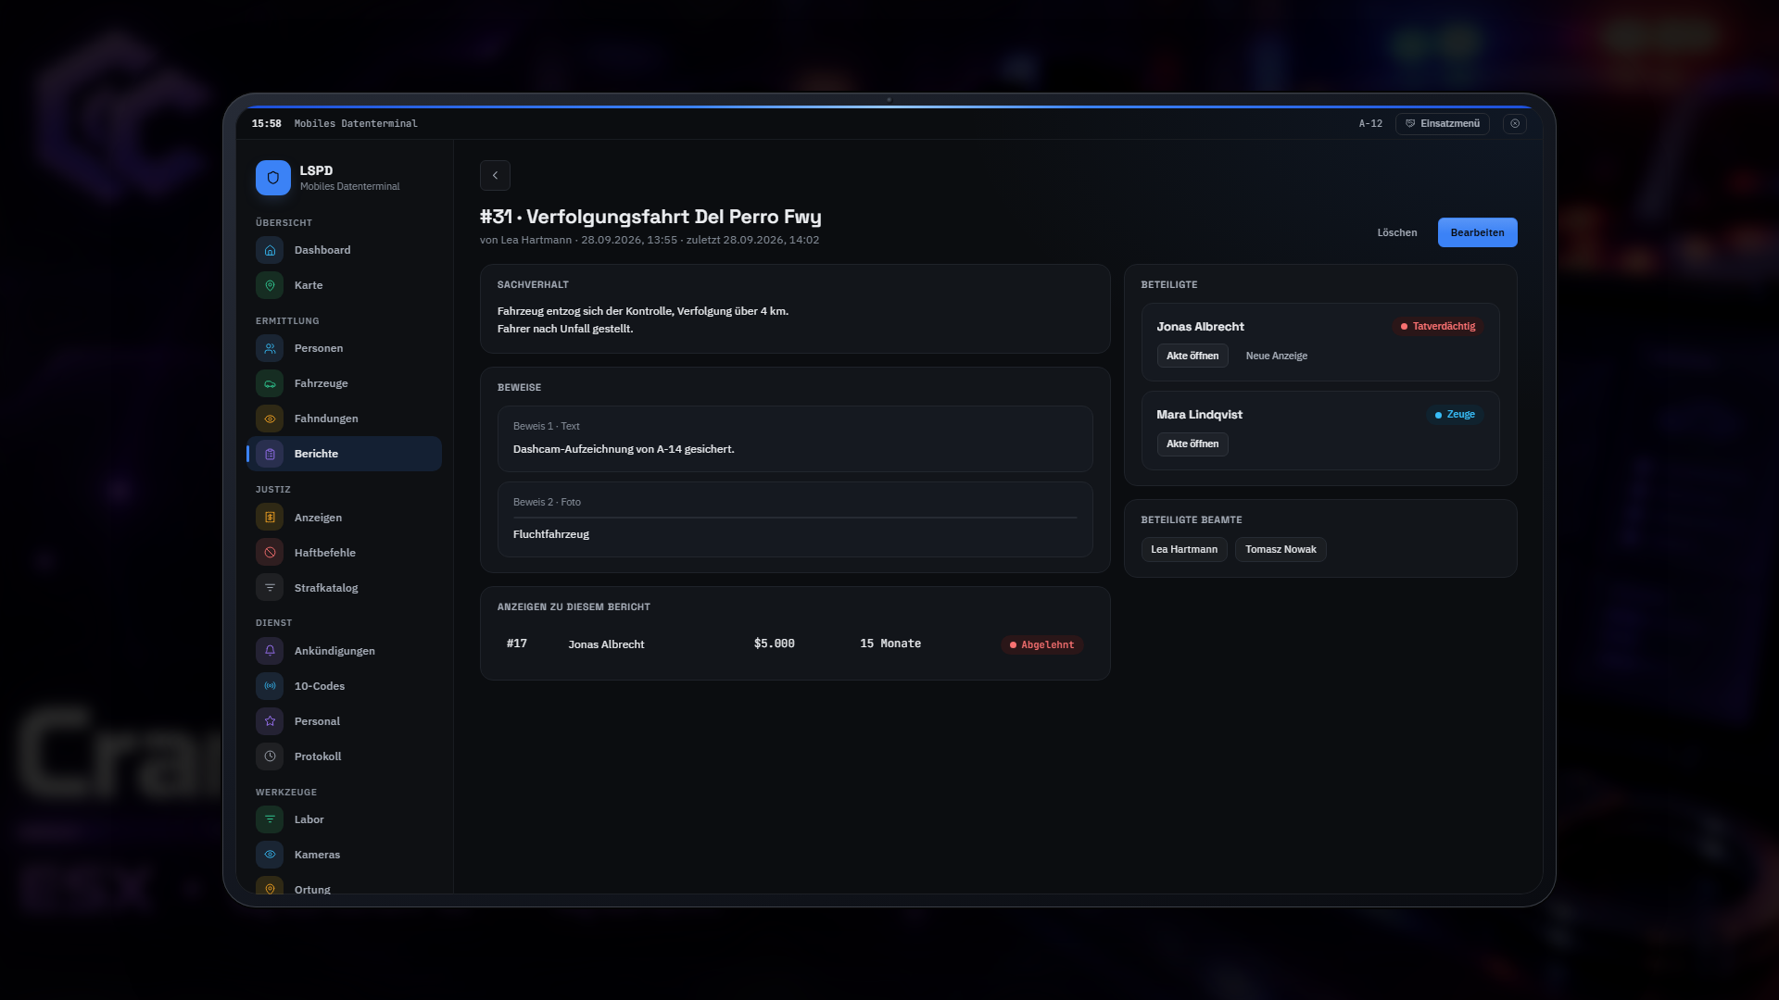Select officer chip Lea Hartmann
Image resolution: width=1779 pixels, height=1000 pixels.
click(x=1184, y=549)
